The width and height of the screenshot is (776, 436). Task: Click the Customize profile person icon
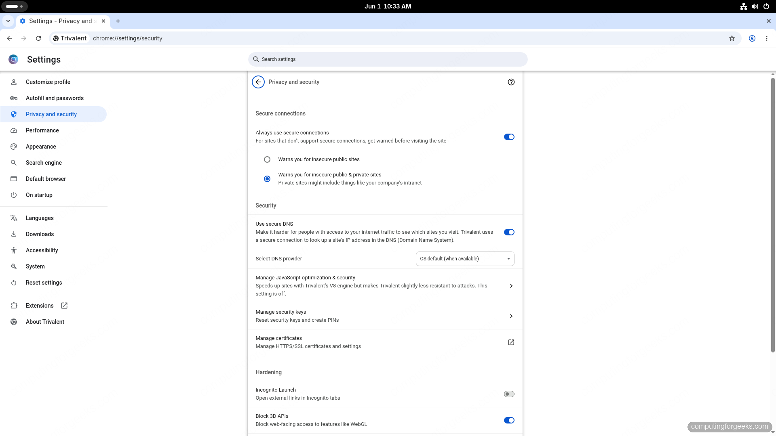click(x=14, y=82)
